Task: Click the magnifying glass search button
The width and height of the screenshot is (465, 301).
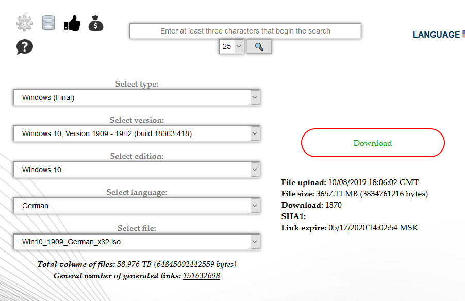Action: click(259, 46)
